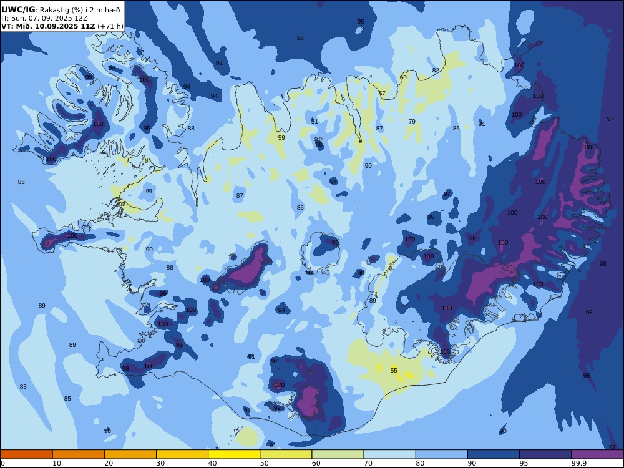The height and width of the screenshot is (468, 624).
Task: Click the 0–10 dark orange legend swatch
Action: [26, 454]
